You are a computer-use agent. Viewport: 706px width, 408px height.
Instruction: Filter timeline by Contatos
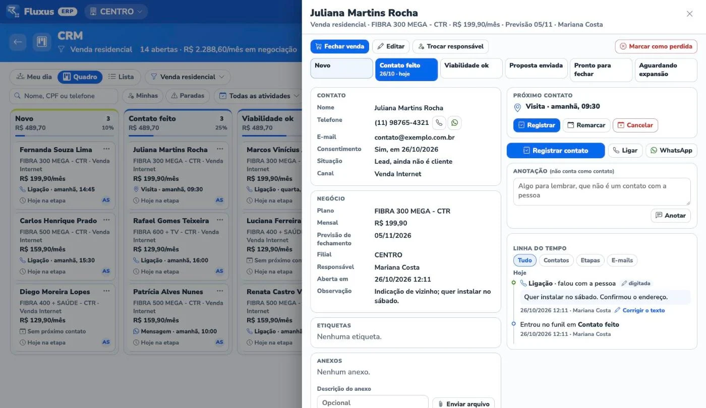[556, 260]
